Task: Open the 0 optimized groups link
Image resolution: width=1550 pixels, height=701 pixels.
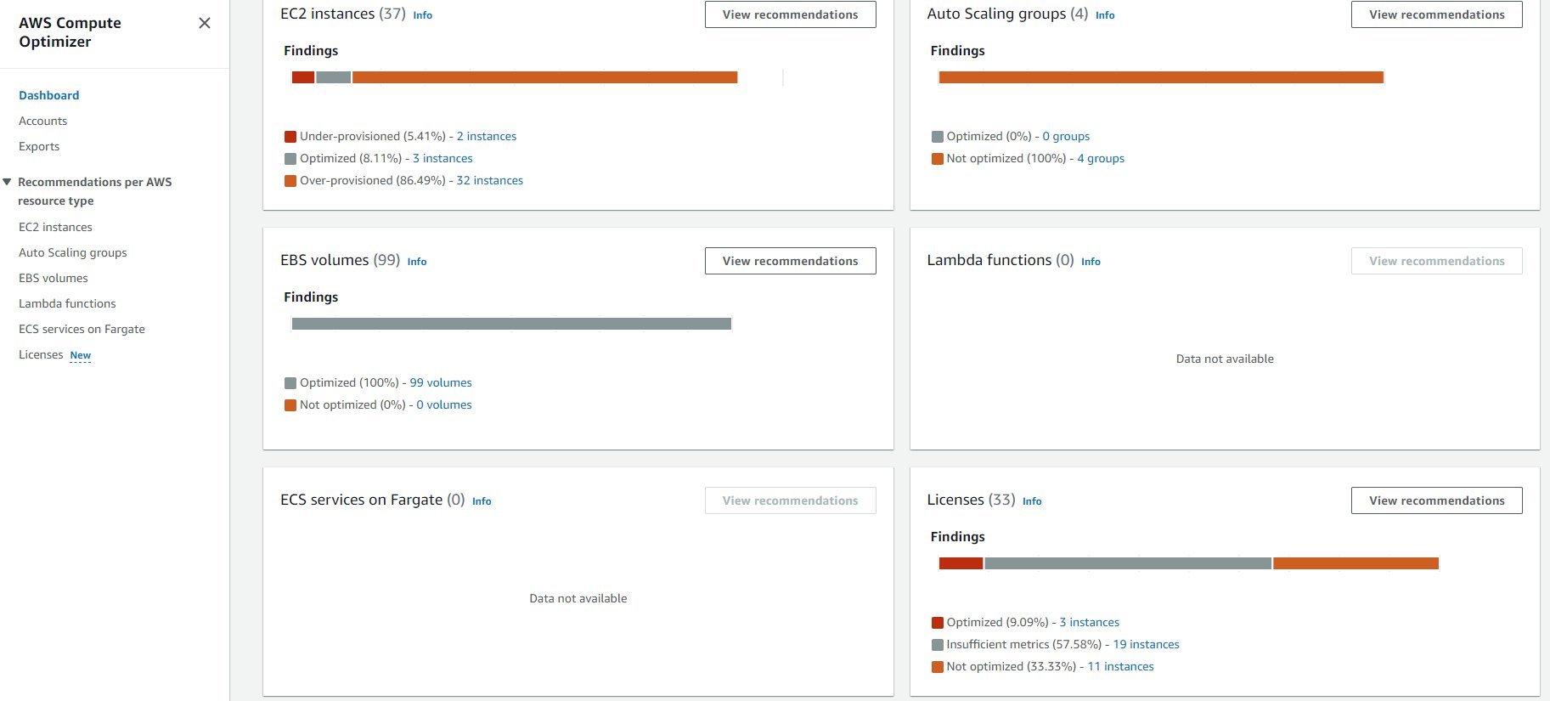Action: click(1066, 136)
